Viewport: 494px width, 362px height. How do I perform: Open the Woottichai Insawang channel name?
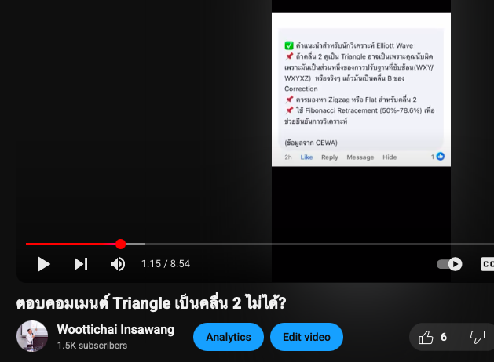tap(115, 330)
